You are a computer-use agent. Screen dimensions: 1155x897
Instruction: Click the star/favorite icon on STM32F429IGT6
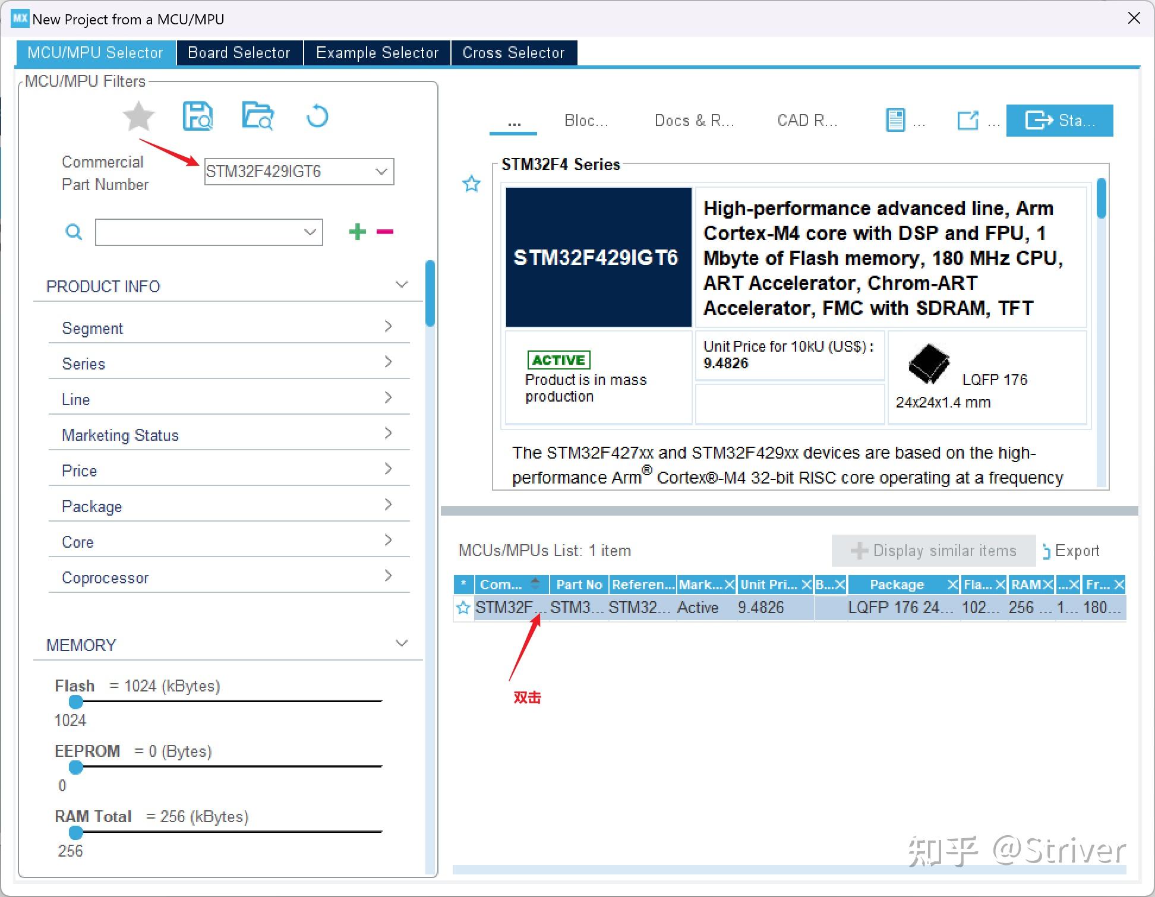(x=461, y=607)
